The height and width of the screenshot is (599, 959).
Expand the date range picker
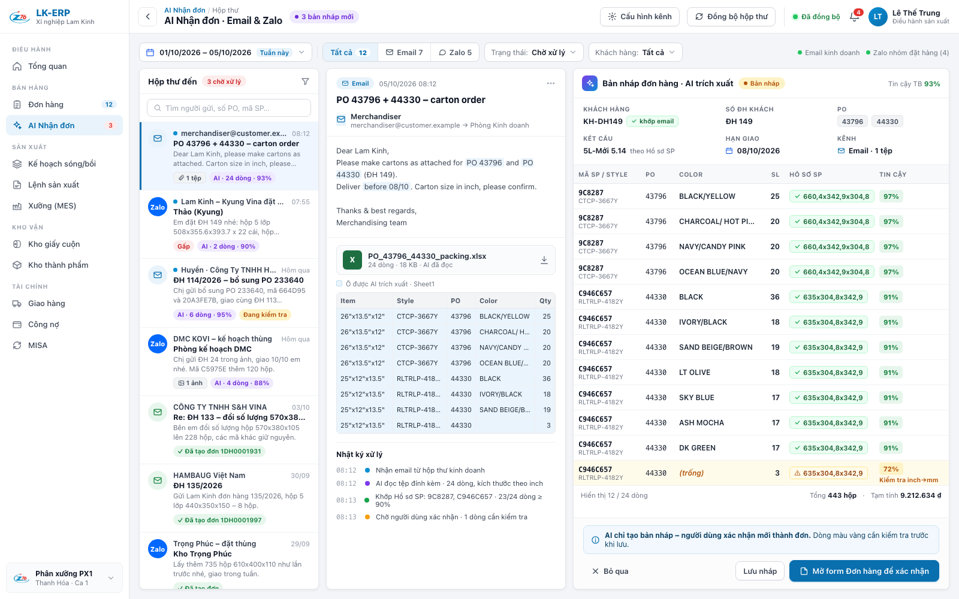[225, 52]
